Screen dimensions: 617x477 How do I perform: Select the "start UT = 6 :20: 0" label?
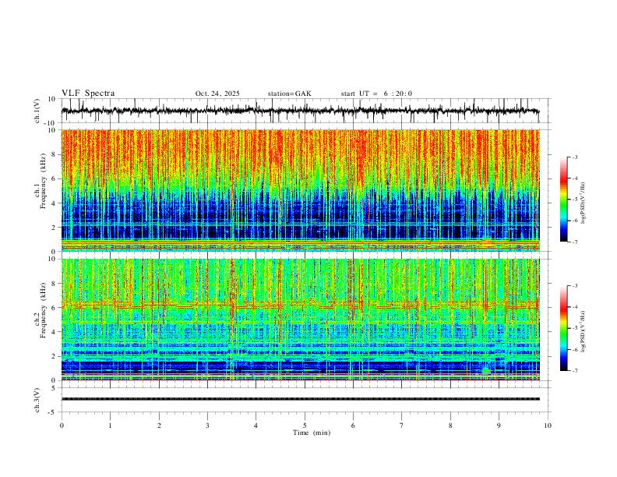376,94
